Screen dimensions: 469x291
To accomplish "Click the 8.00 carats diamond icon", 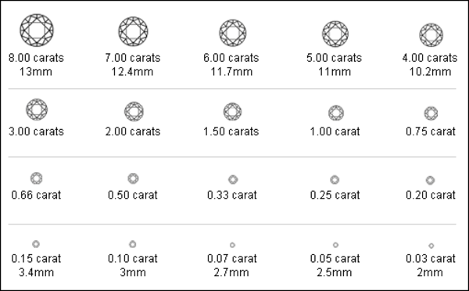I will pos(37,31).
